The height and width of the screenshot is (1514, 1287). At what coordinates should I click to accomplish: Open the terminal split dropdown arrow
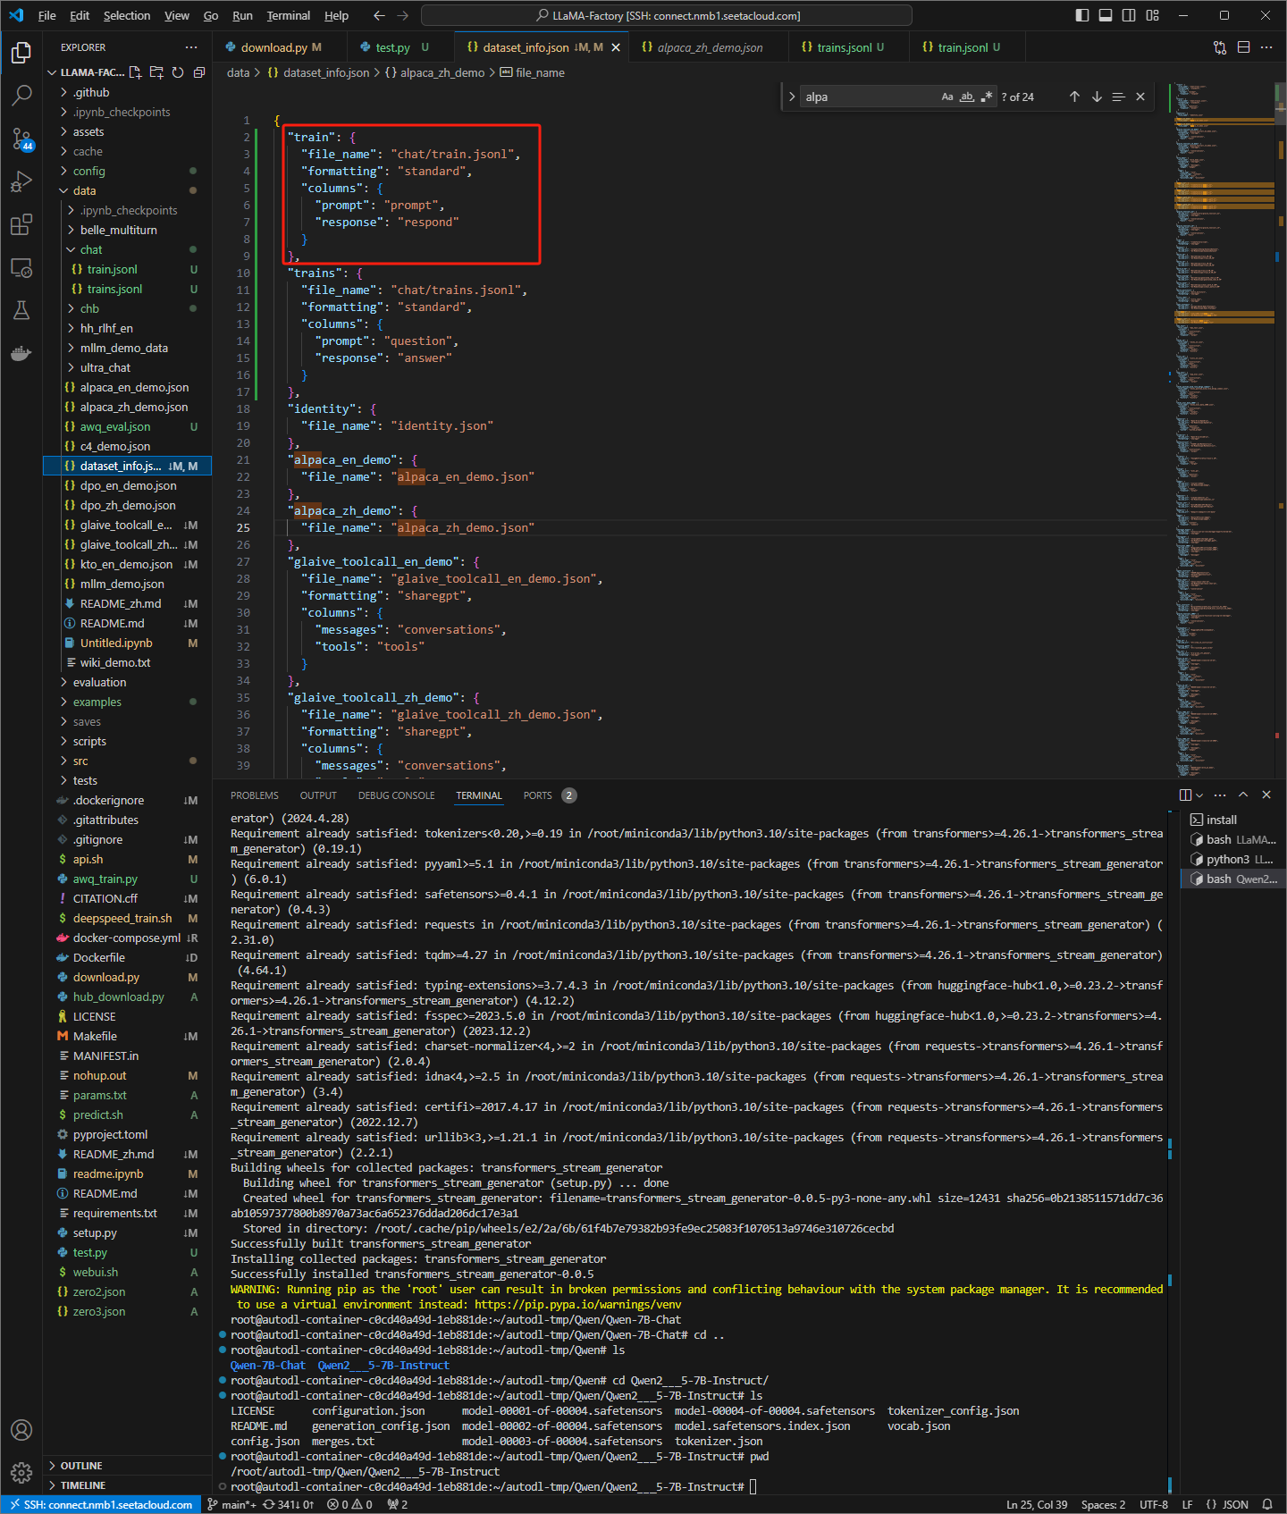(1199, 795)
